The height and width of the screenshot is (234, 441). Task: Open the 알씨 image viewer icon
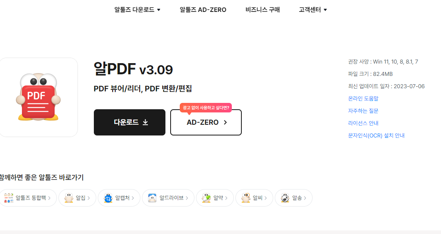click(x=246, y=197)
